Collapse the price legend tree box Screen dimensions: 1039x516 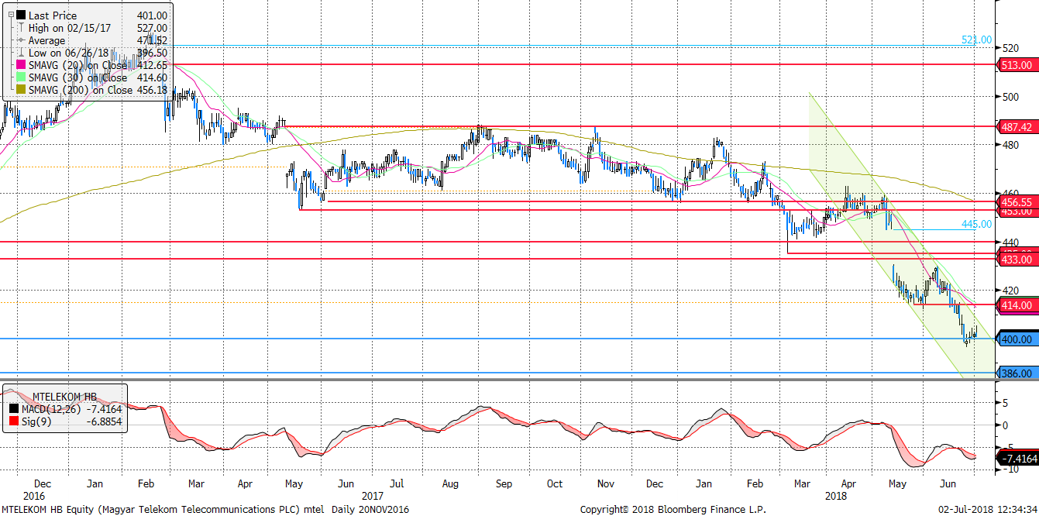point(9,15)
